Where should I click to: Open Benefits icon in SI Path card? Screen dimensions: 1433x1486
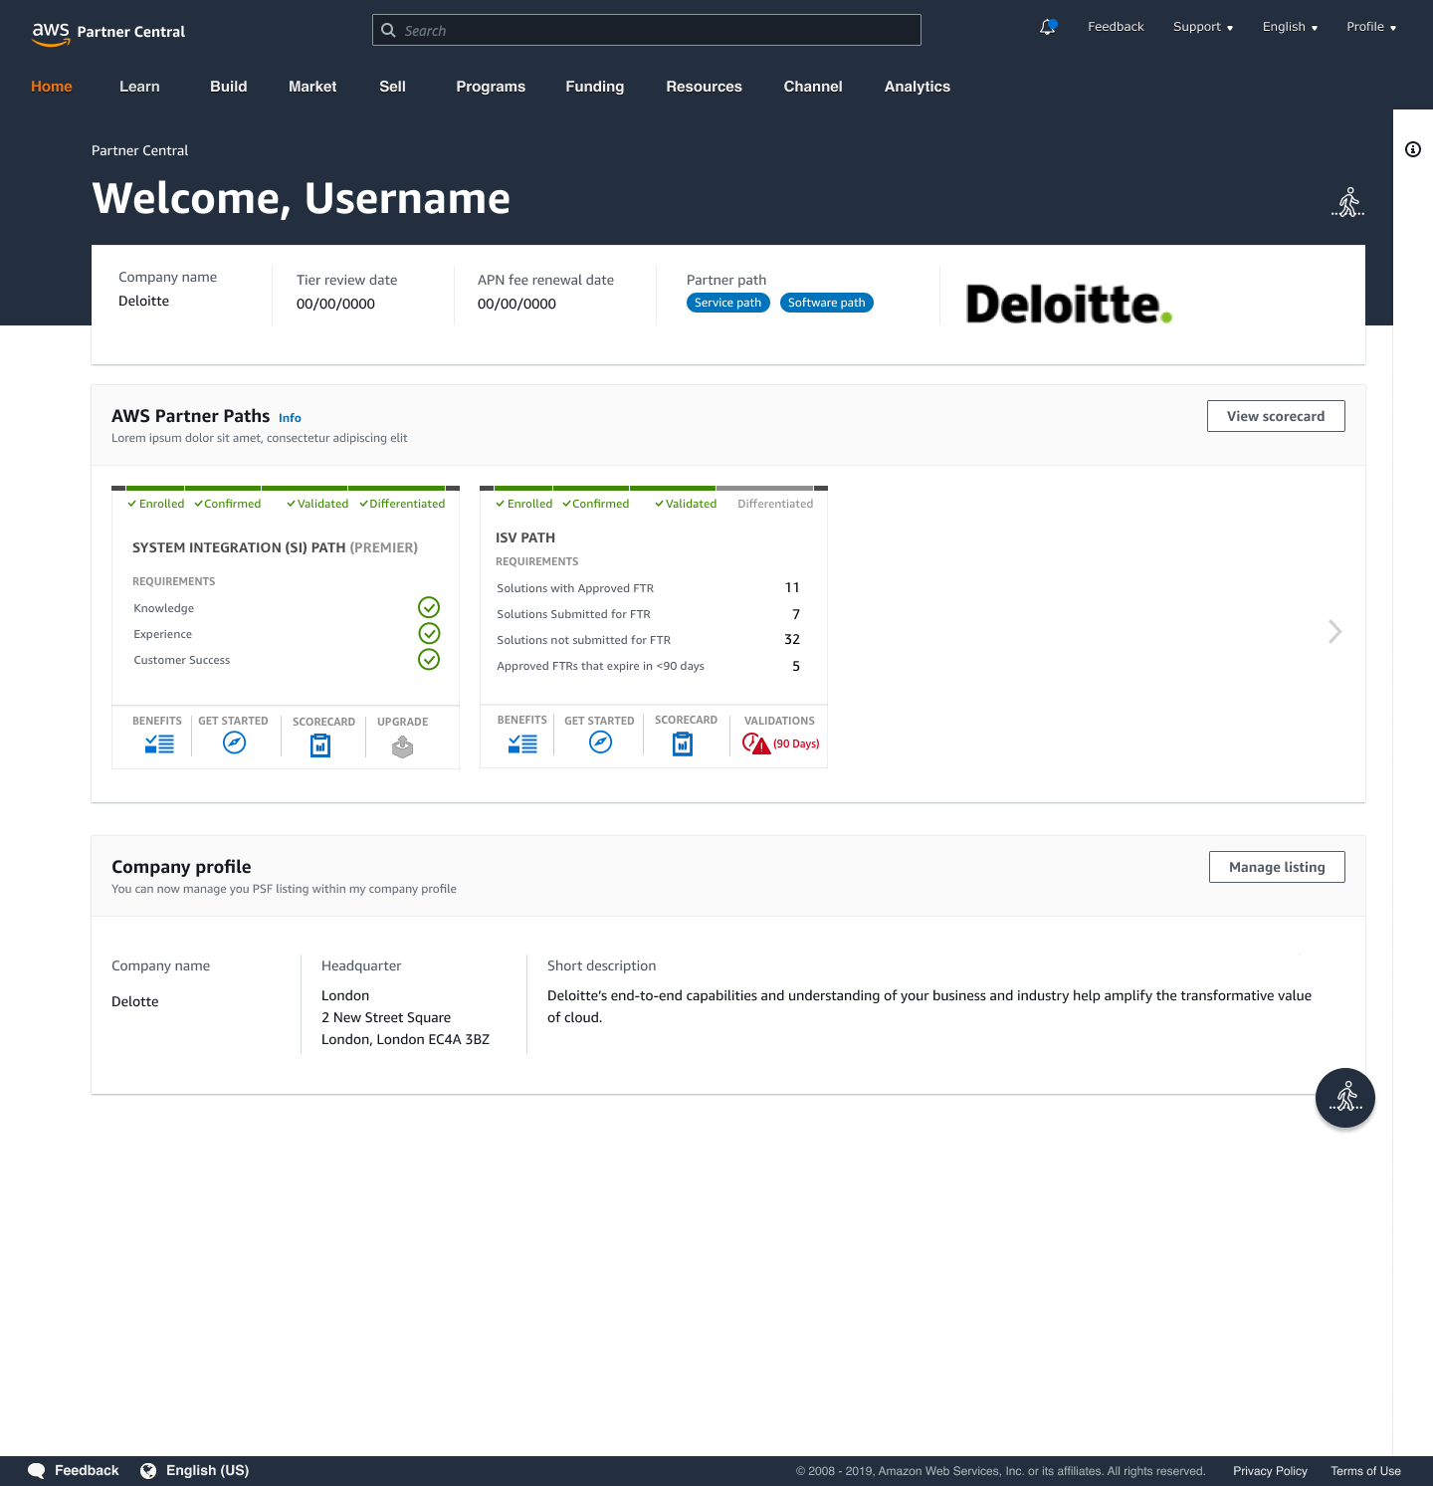pyautogui.click(x=159, y=743)
